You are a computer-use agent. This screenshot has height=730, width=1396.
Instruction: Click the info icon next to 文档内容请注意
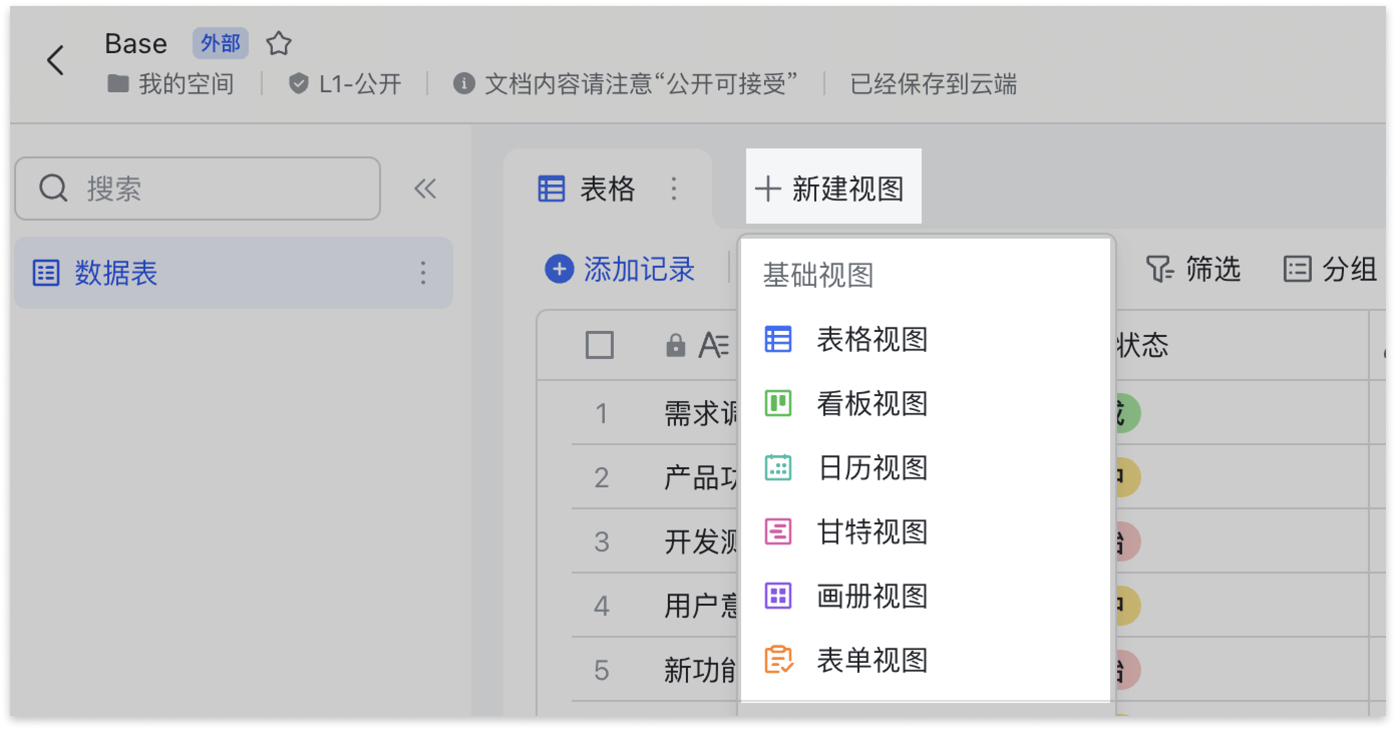(x=464, y=84)
